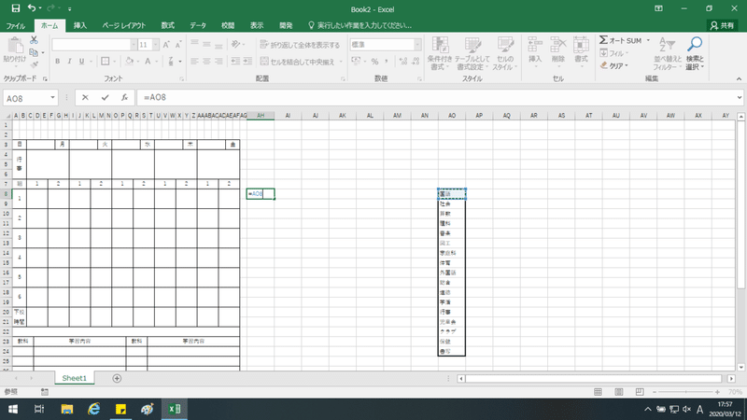Switch to Page Layout (ページレイアウト) tab
Image resolution: width=747 pixels, height=420 pixels.
(124, 26)
